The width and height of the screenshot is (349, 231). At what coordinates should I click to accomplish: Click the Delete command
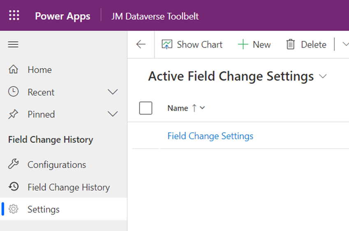tap(306, 44)
